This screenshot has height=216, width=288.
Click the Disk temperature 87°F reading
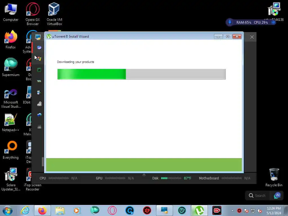pyautogui.click(x=188, y=178)
